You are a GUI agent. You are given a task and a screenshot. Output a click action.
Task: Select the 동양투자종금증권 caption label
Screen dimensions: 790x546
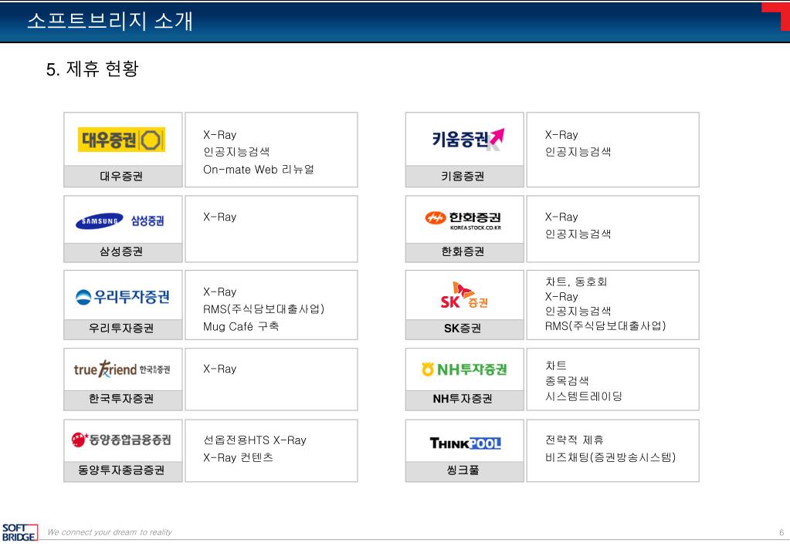(123, 471)
